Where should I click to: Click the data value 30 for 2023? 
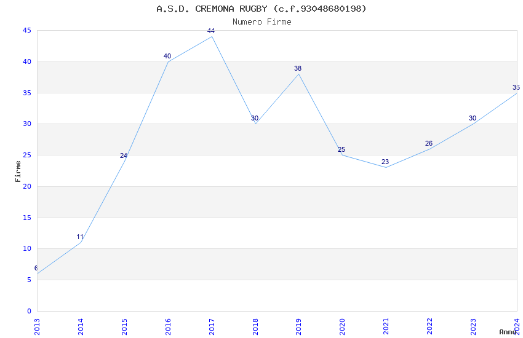tap(473, 118)
